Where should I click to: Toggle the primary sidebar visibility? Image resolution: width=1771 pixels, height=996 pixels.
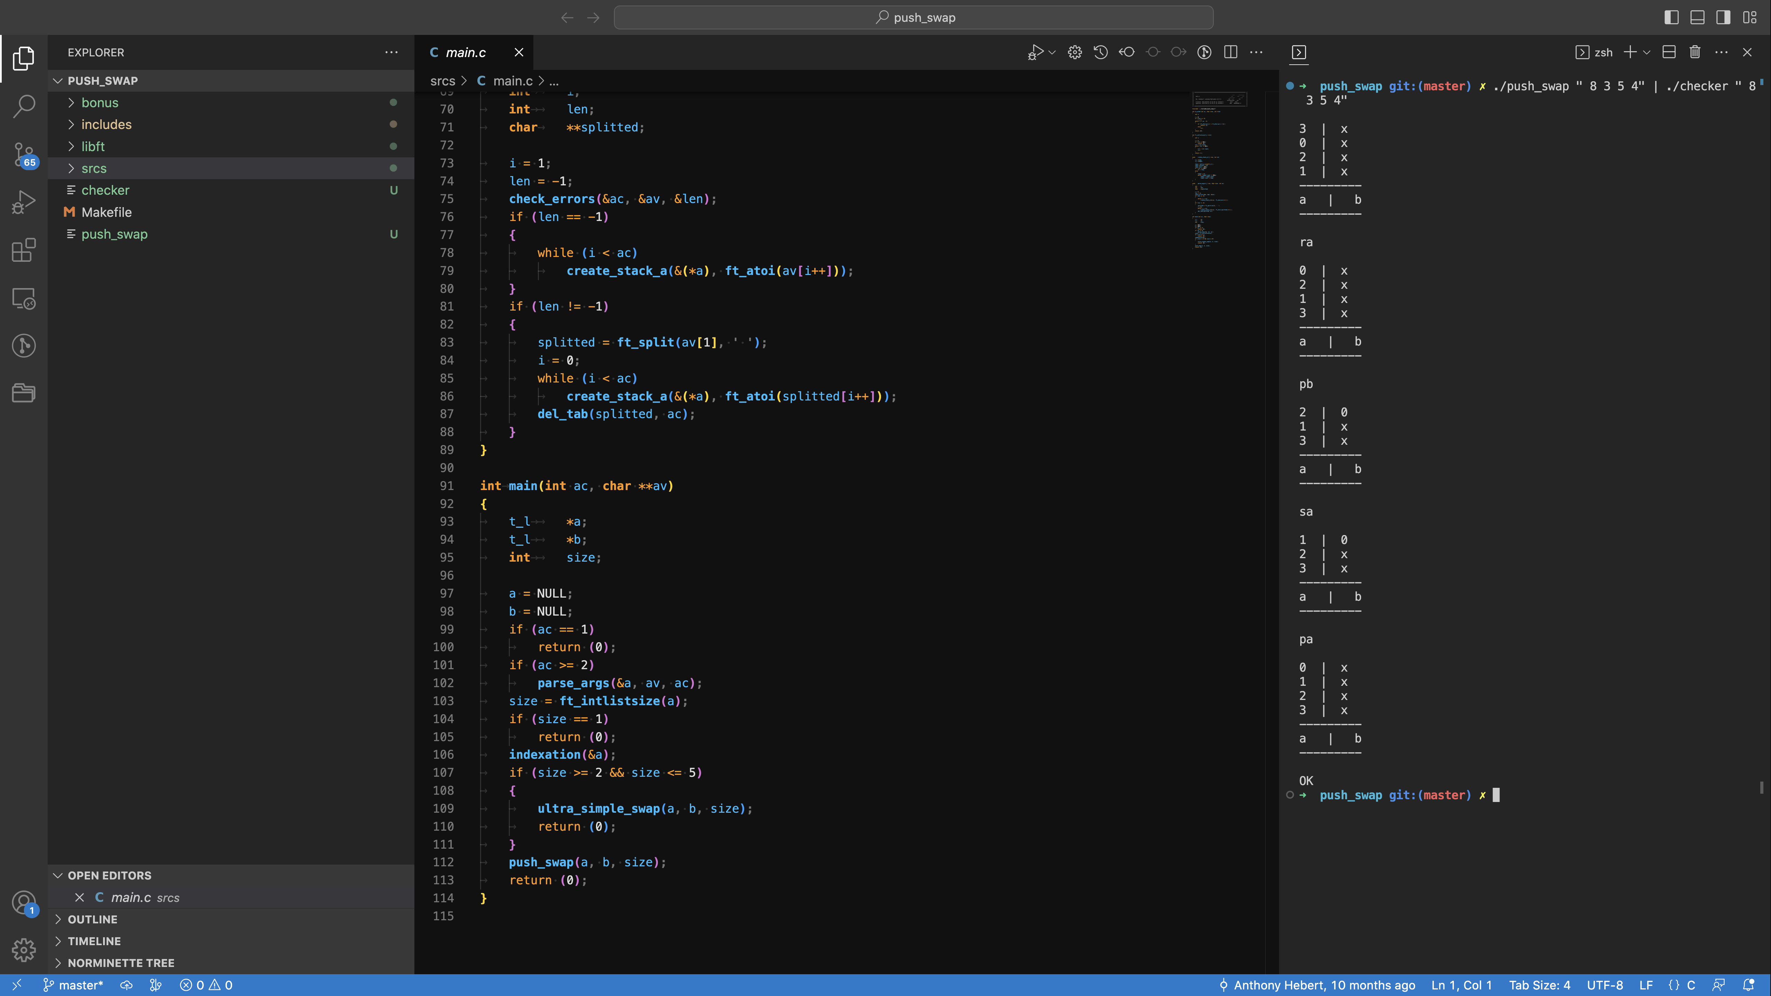tap(1671, 17)
